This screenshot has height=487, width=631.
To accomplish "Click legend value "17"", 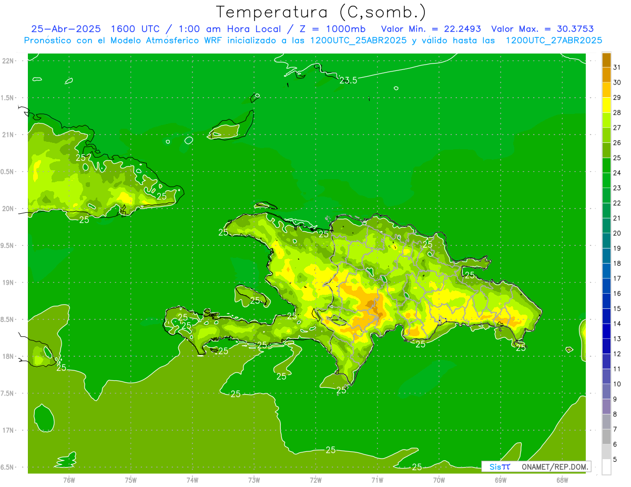I will [x=617, y=278].
